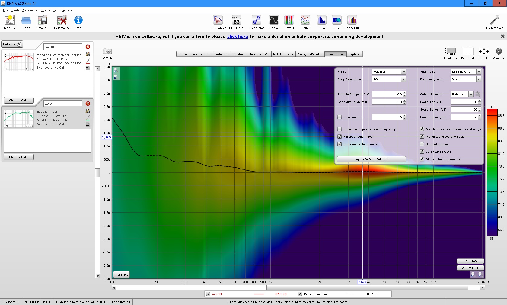507x305 pixels.
Task: Save the nov 13 measurement
Action: pos(88,54)
